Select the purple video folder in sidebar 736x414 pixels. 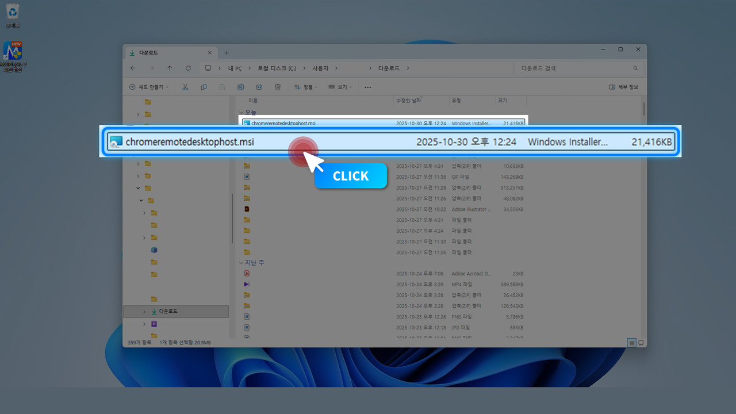(x=154, y=324)
